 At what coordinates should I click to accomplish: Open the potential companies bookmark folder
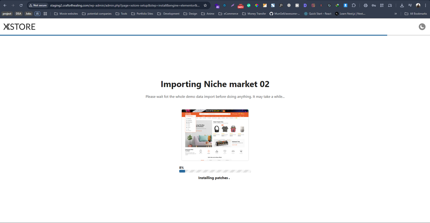click(x=97, y=14)
